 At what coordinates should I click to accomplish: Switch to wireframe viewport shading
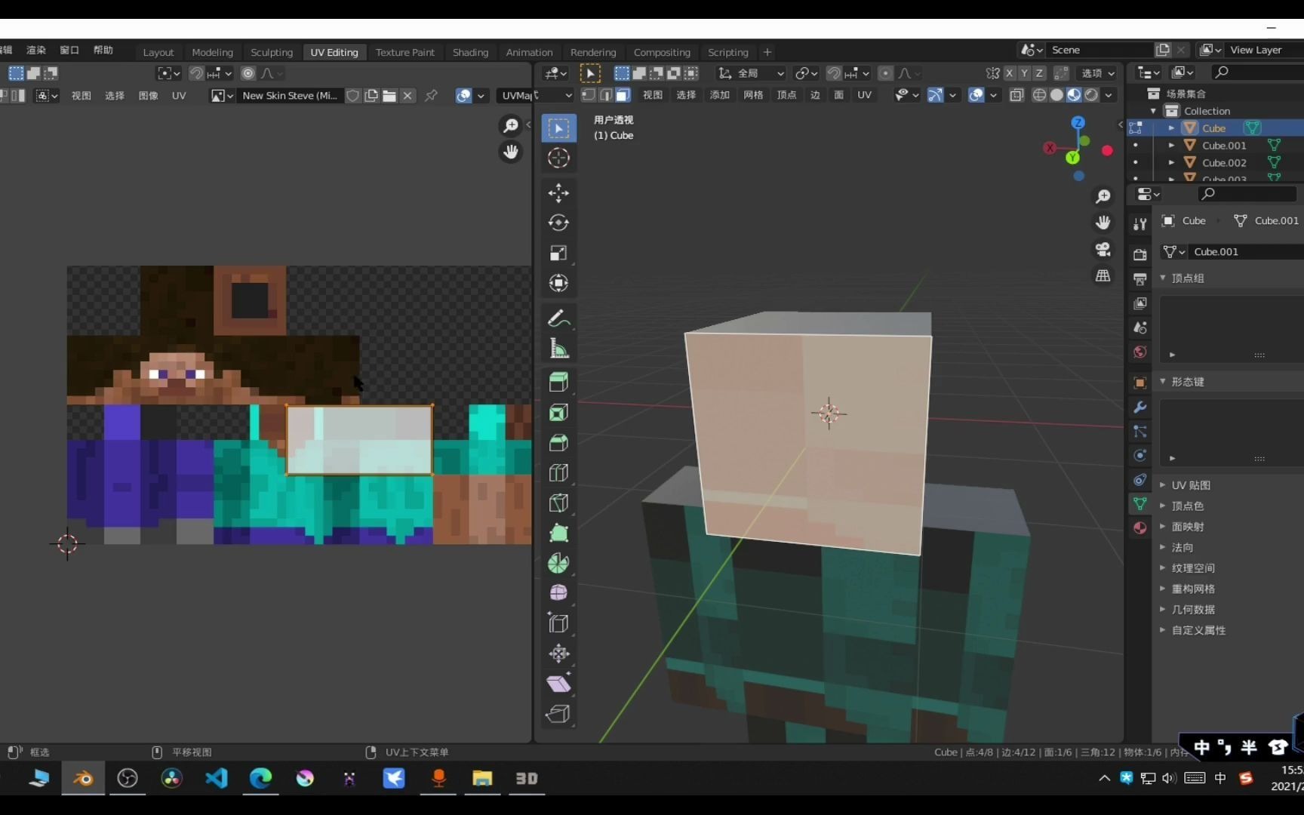[x=1039, y=94]
